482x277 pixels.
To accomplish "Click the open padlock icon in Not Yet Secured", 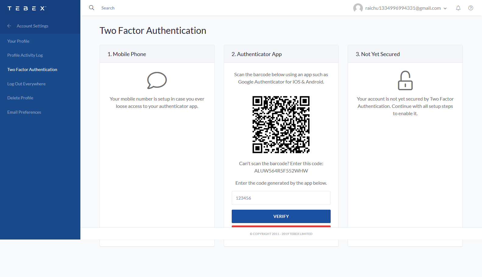I will point(405,80).
